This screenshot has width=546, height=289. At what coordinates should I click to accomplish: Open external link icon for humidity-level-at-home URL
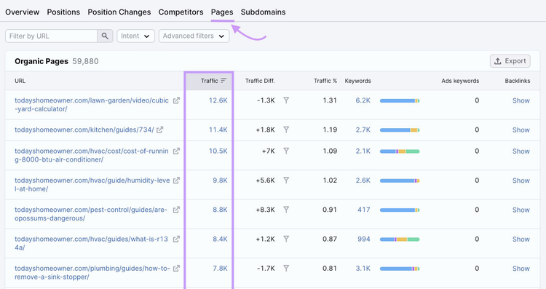click(177, 181)
